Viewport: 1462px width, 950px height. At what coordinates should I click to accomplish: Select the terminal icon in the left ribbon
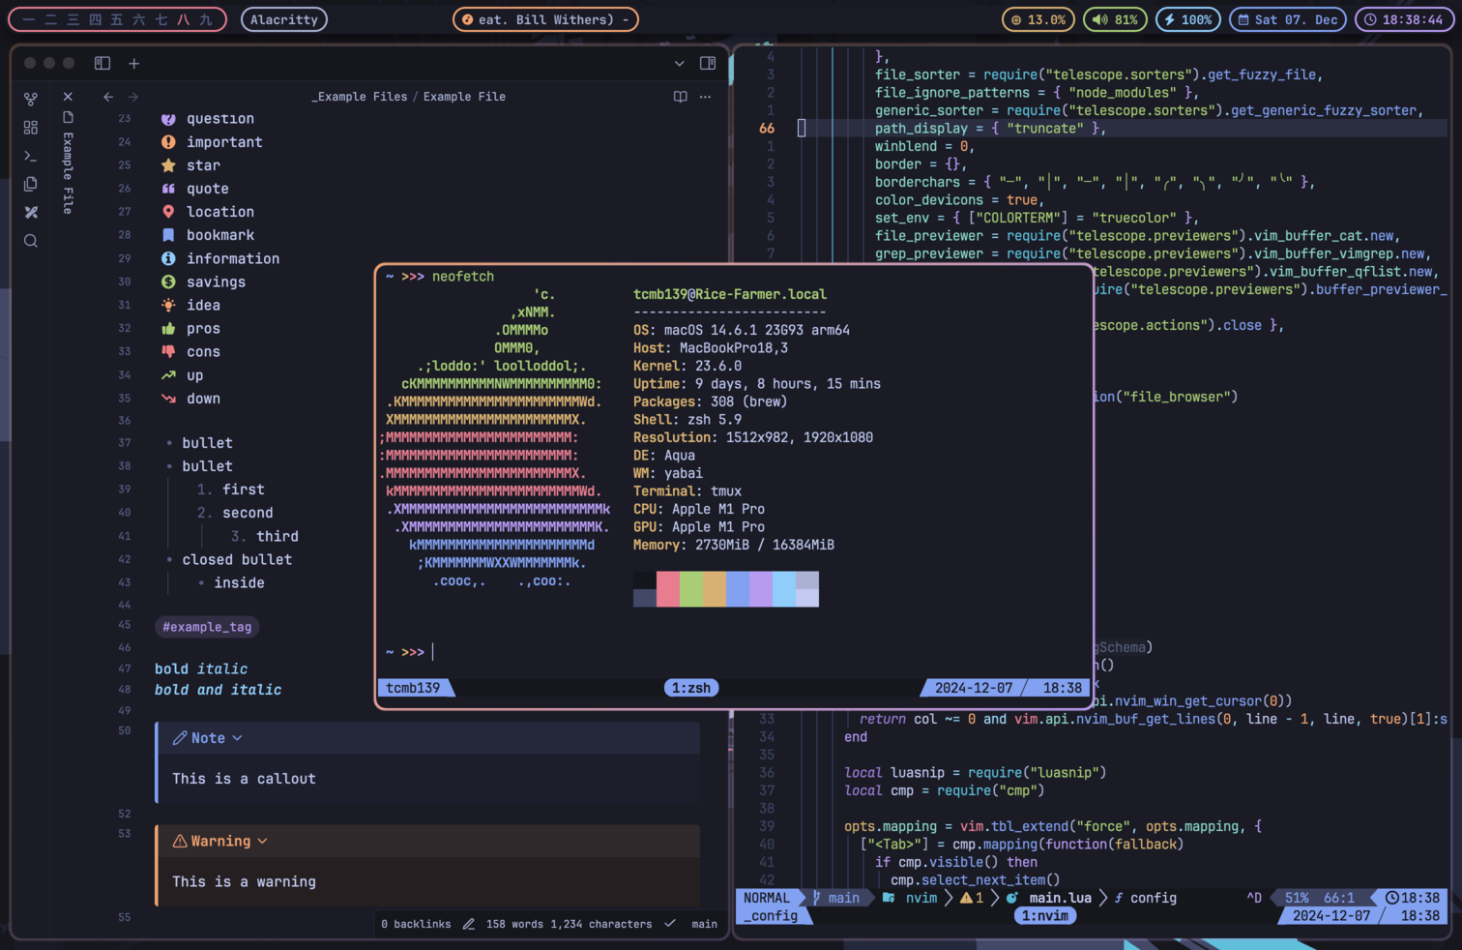click(x=30, y=154)
